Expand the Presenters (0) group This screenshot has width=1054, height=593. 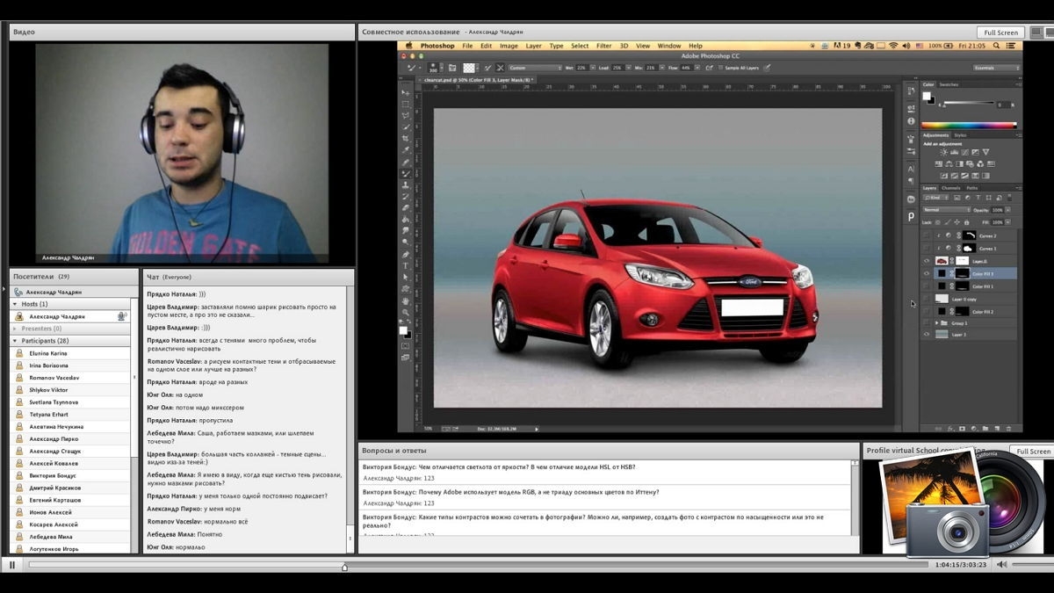[14, 329]
